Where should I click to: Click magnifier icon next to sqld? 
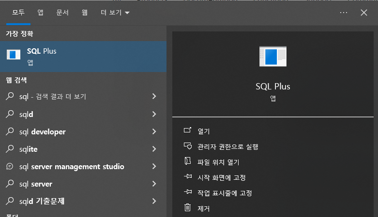(x=10, y=114)
